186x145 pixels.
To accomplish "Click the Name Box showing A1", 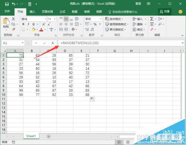I will (13, 43).
